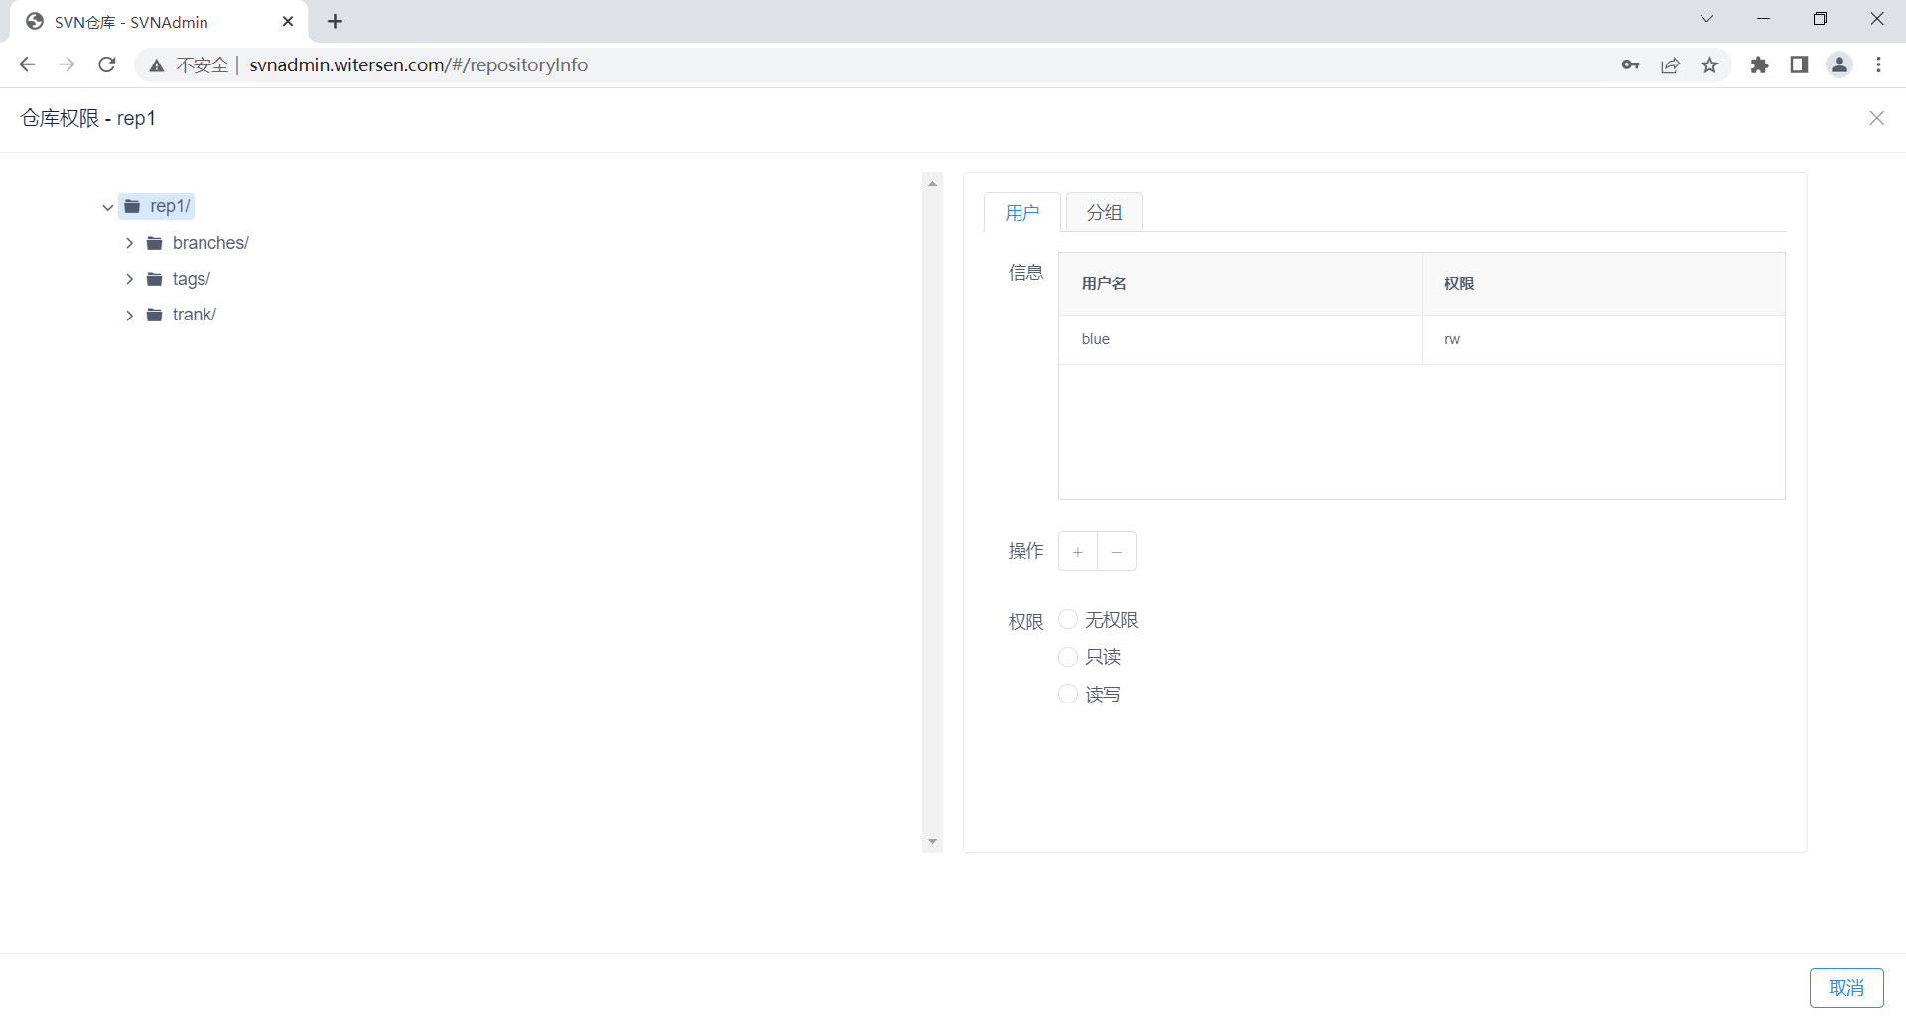Collapse the rep1/ root folder

pos(108,207)
